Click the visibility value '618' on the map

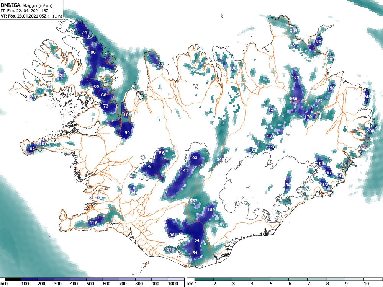coord(342,165)
